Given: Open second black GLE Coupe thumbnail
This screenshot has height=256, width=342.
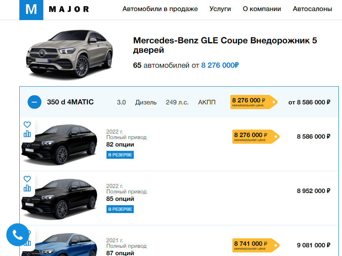Looking at the screenshot, I should [x=59, y=199].
